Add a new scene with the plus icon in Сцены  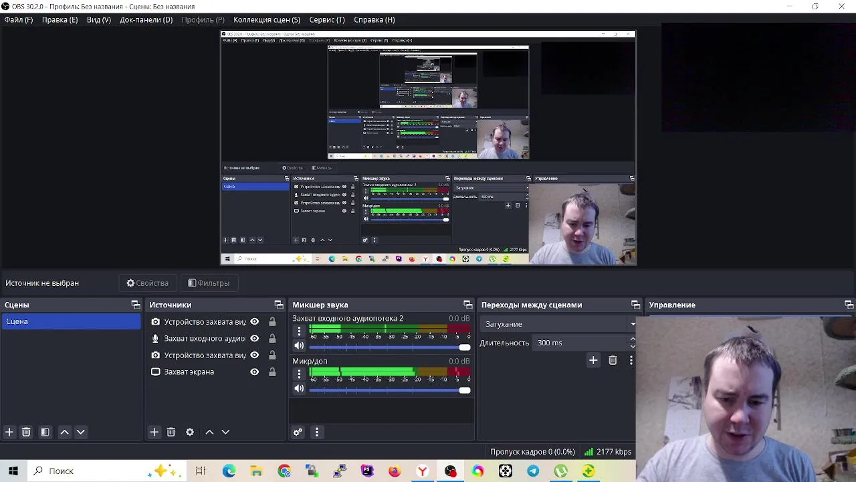pyautogui.click(x=9, y=432)
